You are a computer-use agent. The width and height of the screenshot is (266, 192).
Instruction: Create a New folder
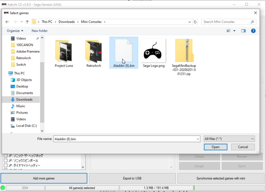pyautogui.click(x=40, y=31)
